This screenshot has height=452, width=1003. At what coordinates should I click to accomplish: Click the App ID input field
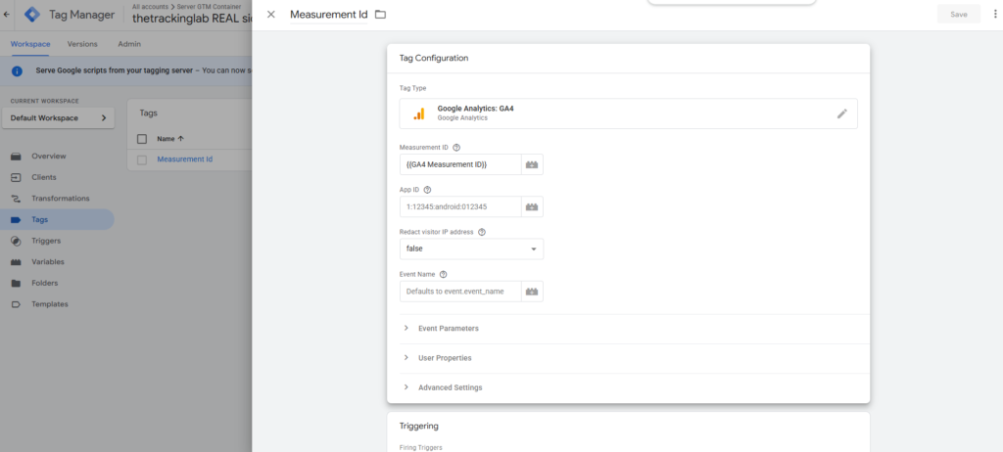[460, 206]
